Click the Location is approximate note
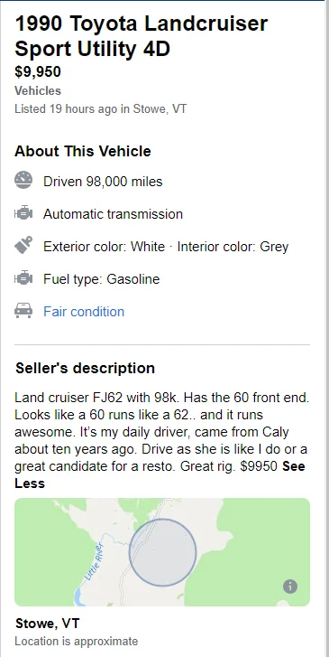The image size is (329, 657). tap(76, 642)
